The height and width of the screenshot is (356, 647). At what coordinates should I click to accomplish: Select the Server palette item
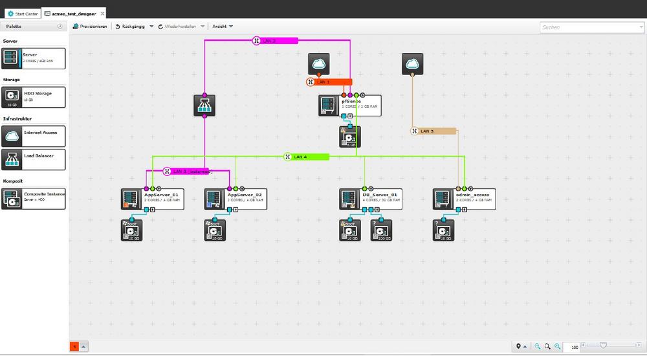tap(34, 58)
